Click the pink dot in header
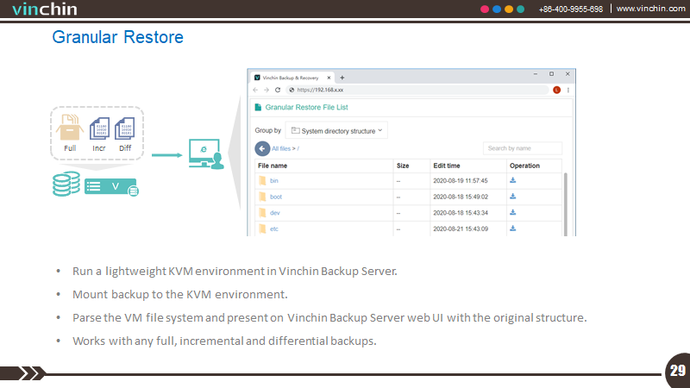The image size is (690, 388). coord(485,9)
